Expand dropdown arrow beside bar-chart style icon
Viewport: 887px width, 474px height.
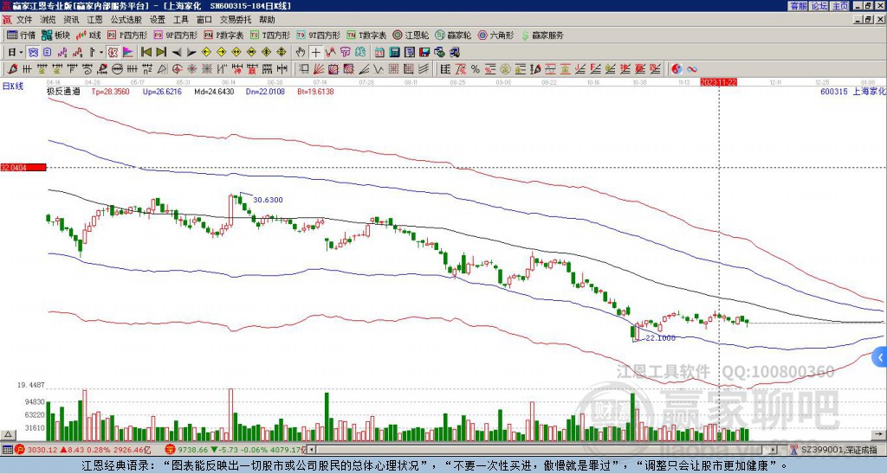(x=101, y=53)
